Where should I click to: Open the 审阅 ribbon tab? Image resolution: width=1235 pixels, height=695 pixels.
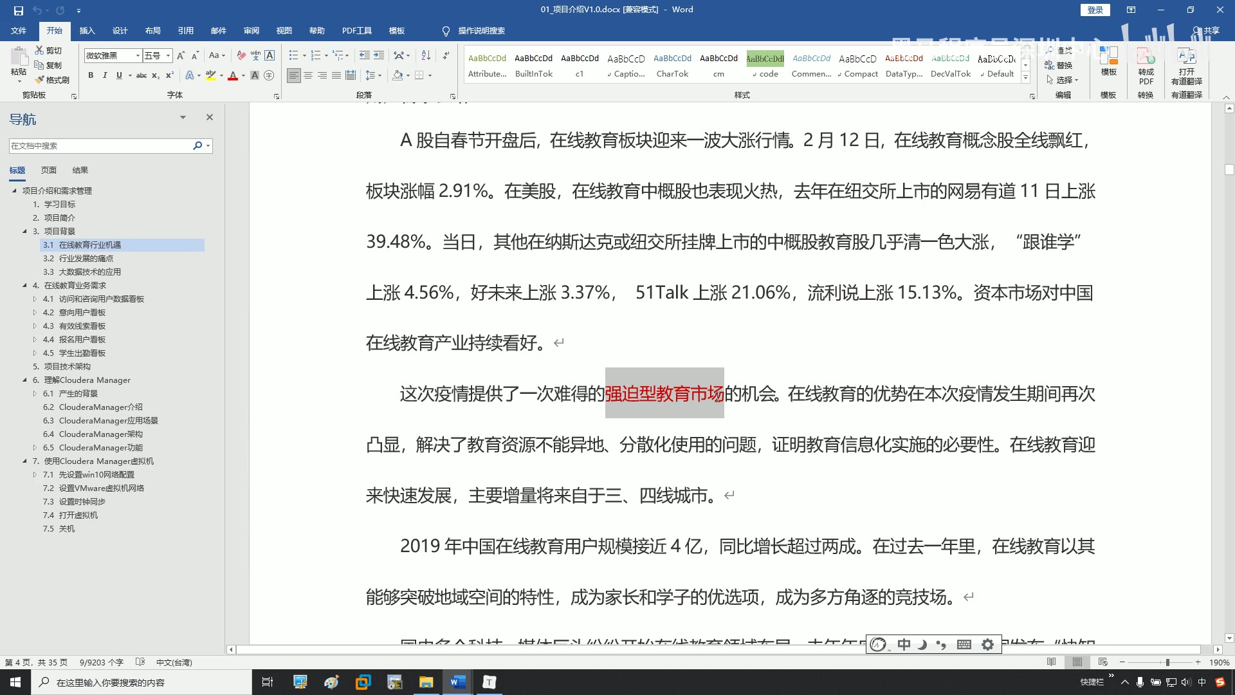(251, 30)
